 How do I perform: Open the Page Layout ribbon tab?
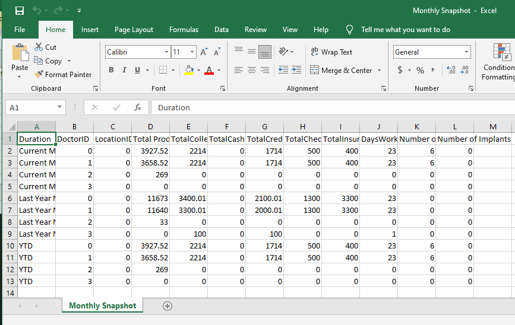(x=134, y=30)
